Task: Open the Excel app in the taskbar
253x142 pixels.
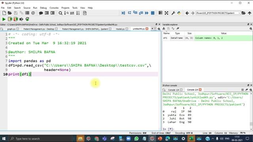Action: (x=191, y=138)
